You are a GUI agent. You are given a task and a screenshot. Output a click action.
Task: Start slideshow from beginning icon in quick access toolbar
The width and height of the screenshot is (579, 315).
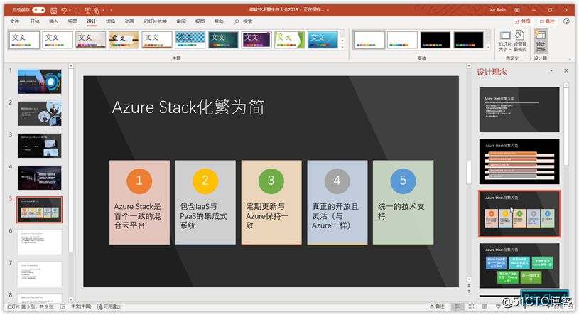click(x=87, y=11)
